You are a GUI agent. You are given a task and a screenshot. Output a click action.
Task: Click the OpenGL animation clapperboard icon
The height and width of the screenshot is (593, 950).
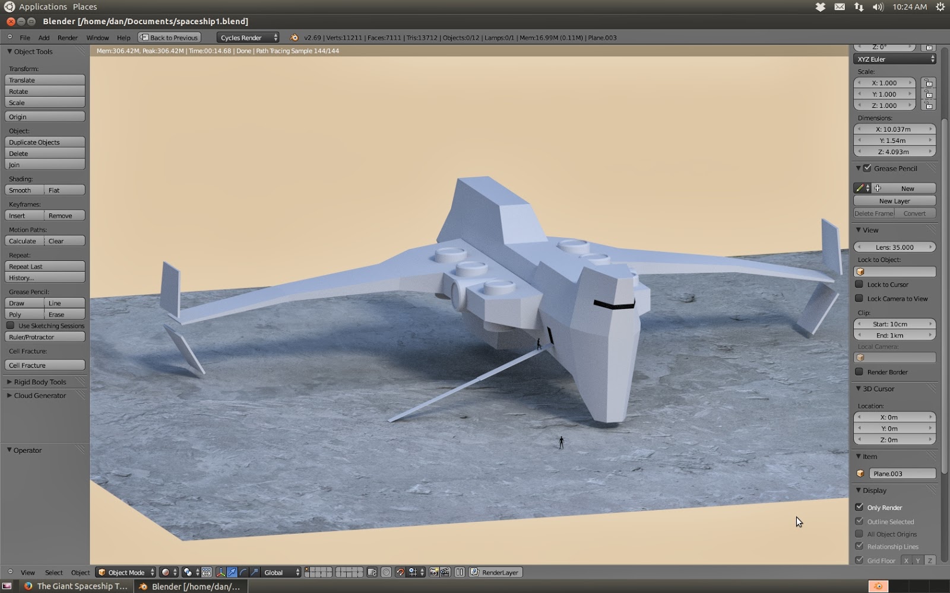pos(446,572)
